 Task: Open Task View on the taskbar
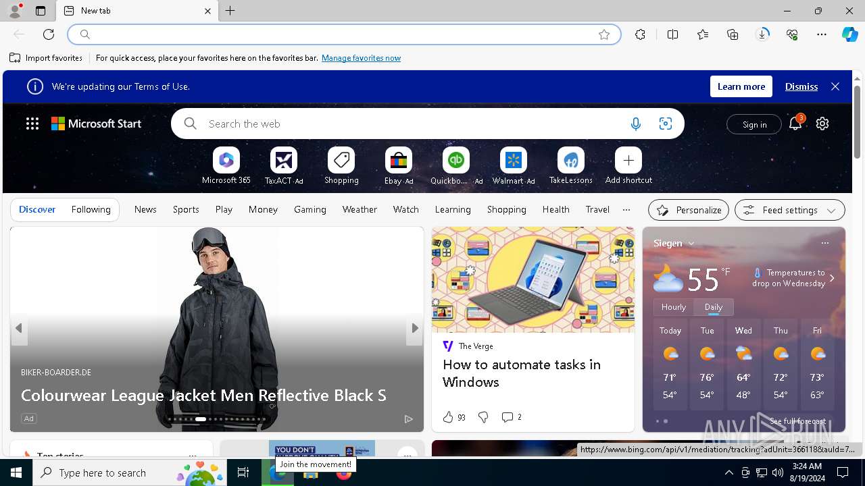[x=243, y=473]
